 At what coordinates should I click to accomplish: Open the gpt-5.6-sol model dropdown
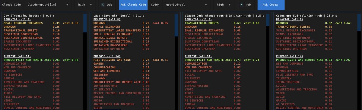(x=187, y=5)
